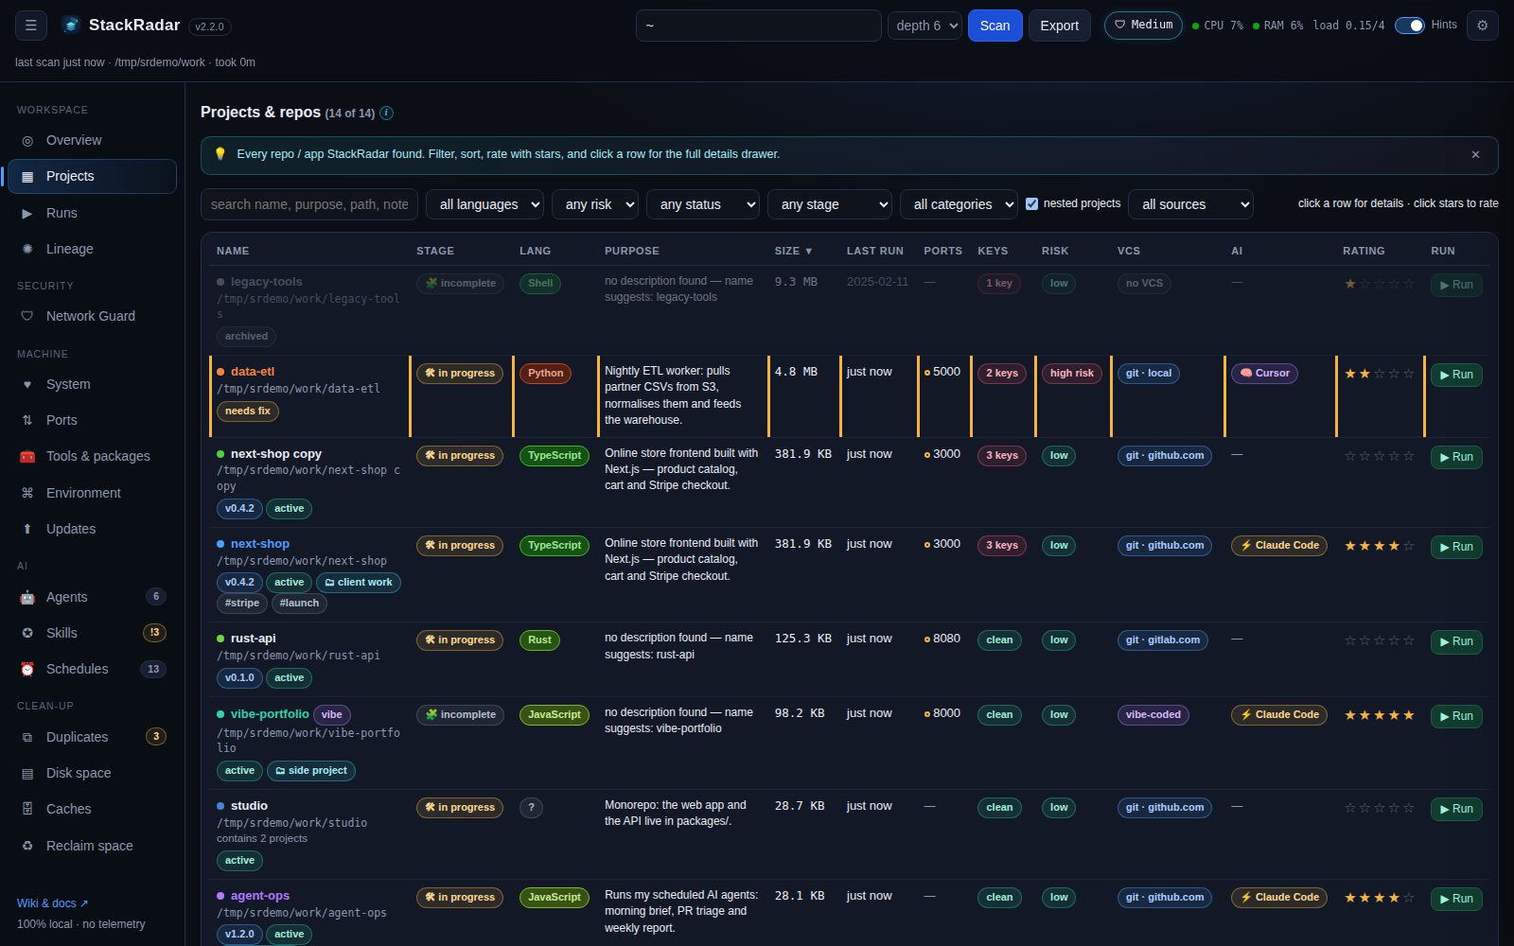
Task: Sort by the SIZE column header
Action: 793,251
